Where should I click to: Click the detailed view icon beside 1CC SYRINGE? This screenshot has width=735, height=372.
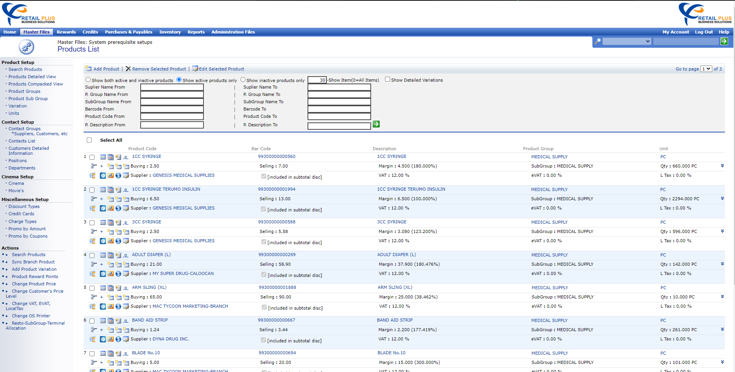(x=103, y=157)
